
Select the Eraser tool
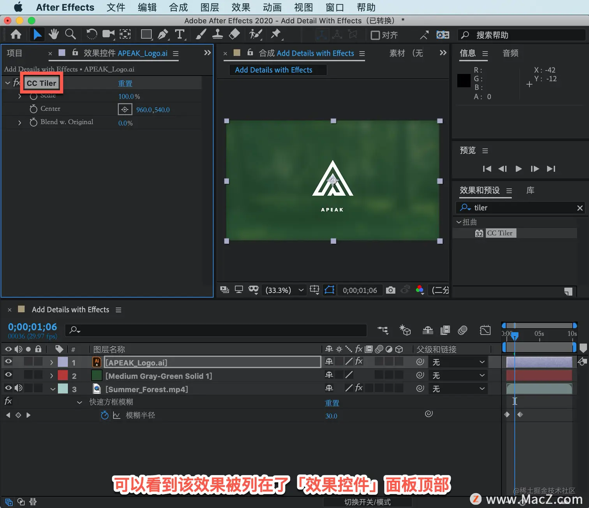pos(234,35)
